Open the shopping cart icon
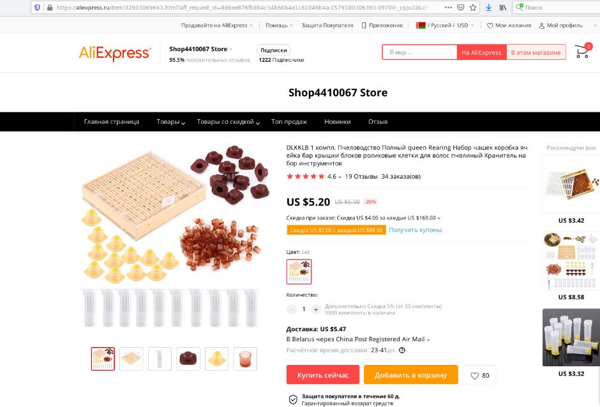600x407 pixels. click(x=583, y=51)
